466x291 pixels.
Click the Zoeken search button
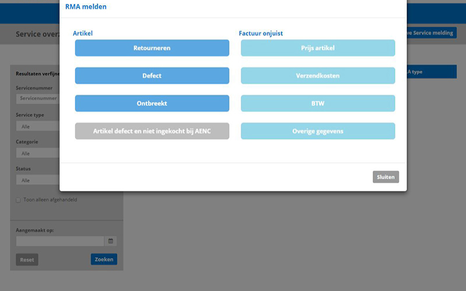tap(104, 259)
